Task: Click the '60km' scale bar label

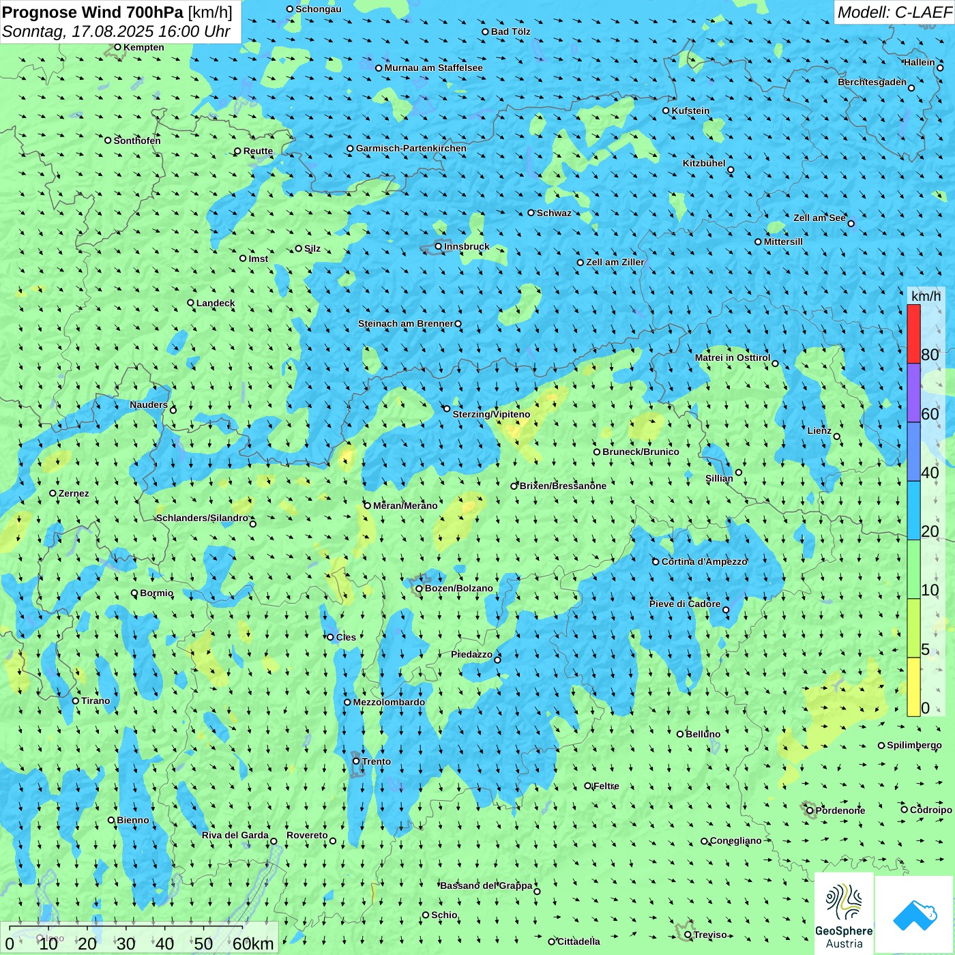Action: point(252,943)
